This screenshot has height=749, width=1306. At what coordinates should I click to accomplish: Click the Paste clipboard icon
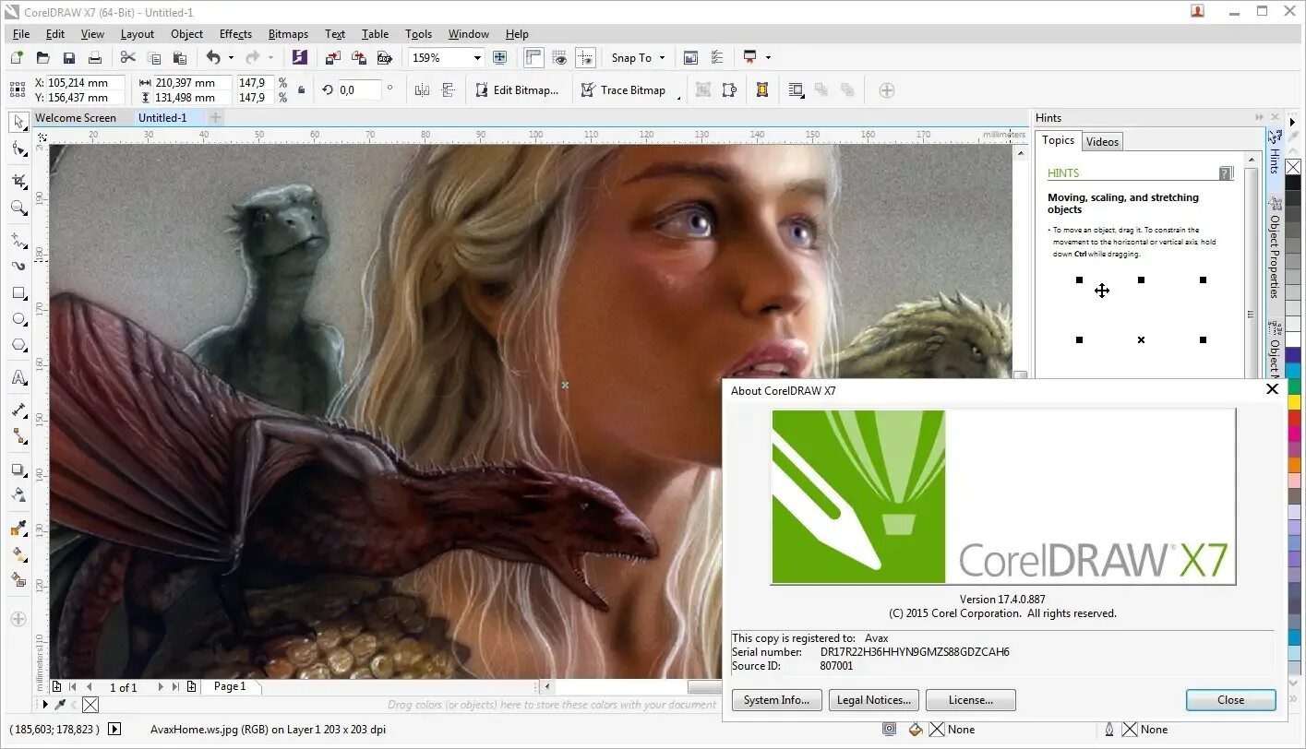point(180,57)
